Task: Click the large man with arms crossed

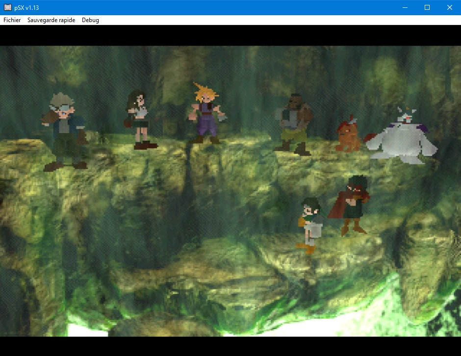Action: click(293, 125)
